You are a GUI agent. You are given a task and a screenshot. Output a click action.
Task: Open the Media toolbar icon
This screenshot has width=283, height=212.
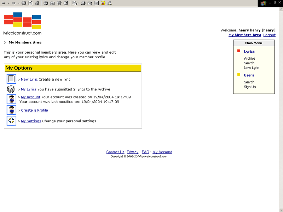point(59,3)
